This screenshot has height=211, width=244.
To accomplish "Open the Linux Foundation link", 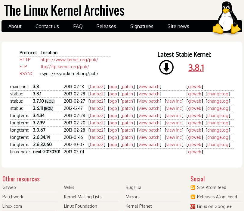I will [80, 206].
